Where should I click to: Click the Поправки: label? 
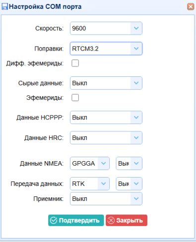tap(49, 49)
